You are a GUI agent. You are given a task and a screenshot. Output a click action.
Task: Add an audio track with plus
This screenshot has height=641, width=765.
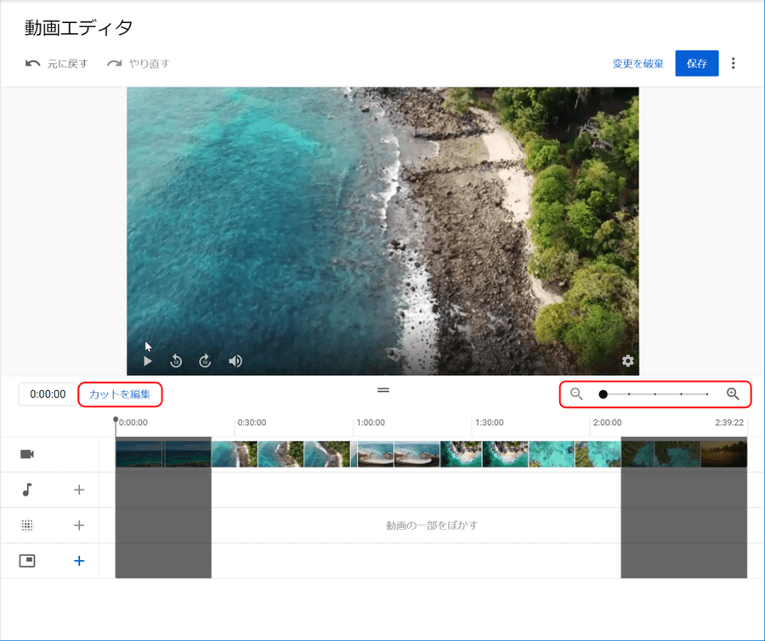(79, 490)
